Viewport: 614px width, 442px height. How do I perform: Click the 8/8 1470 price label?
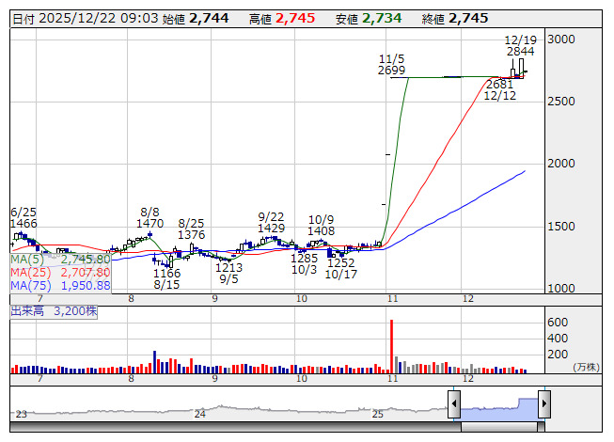click(x=150, y=218)
